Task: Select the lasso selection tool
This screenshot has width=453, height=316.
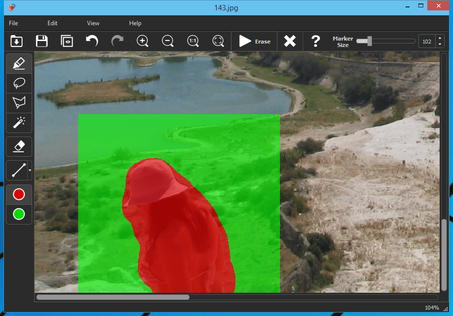Action: pyautogui.click(x=19, y=83)
